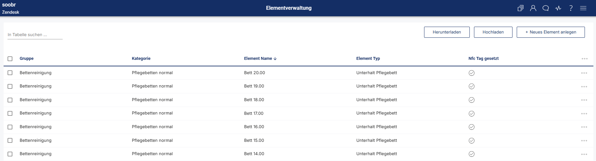Image resolution: width=596 pixels, height=161 pixels.
Task: Click the Neues Element anlegen button
Action: 551,32
